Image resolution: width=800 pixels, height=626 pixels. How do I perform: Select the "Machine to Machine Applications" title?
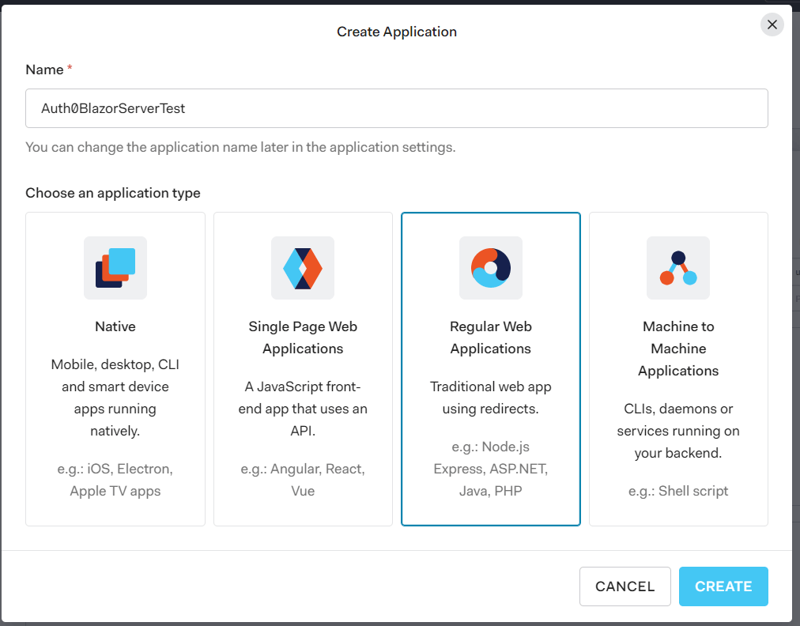coord(678,349)
